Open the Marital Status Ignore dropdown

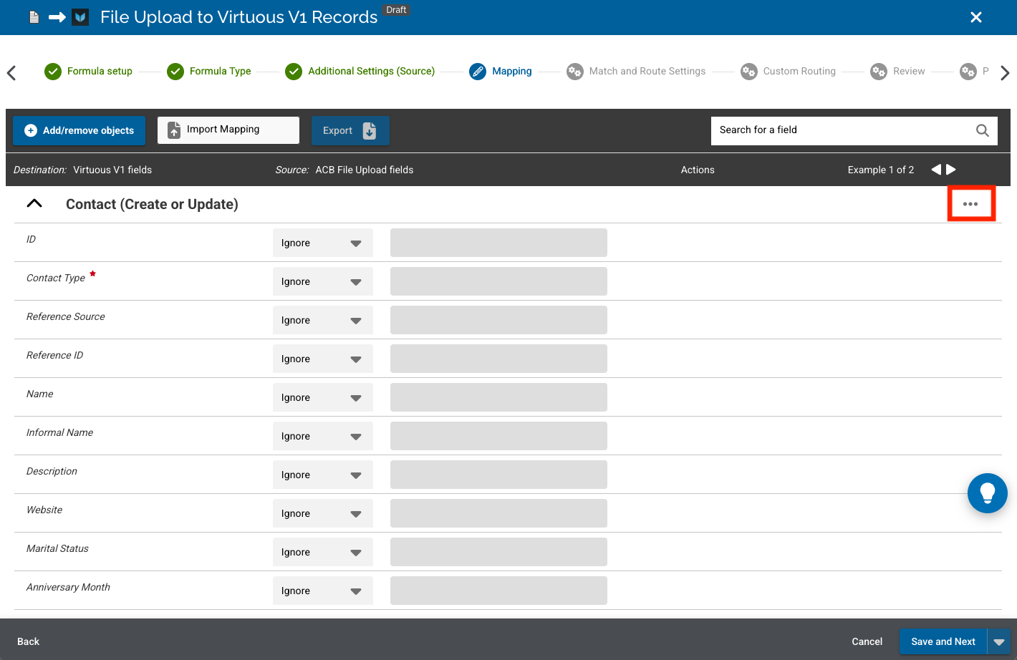tap(323, 552)
